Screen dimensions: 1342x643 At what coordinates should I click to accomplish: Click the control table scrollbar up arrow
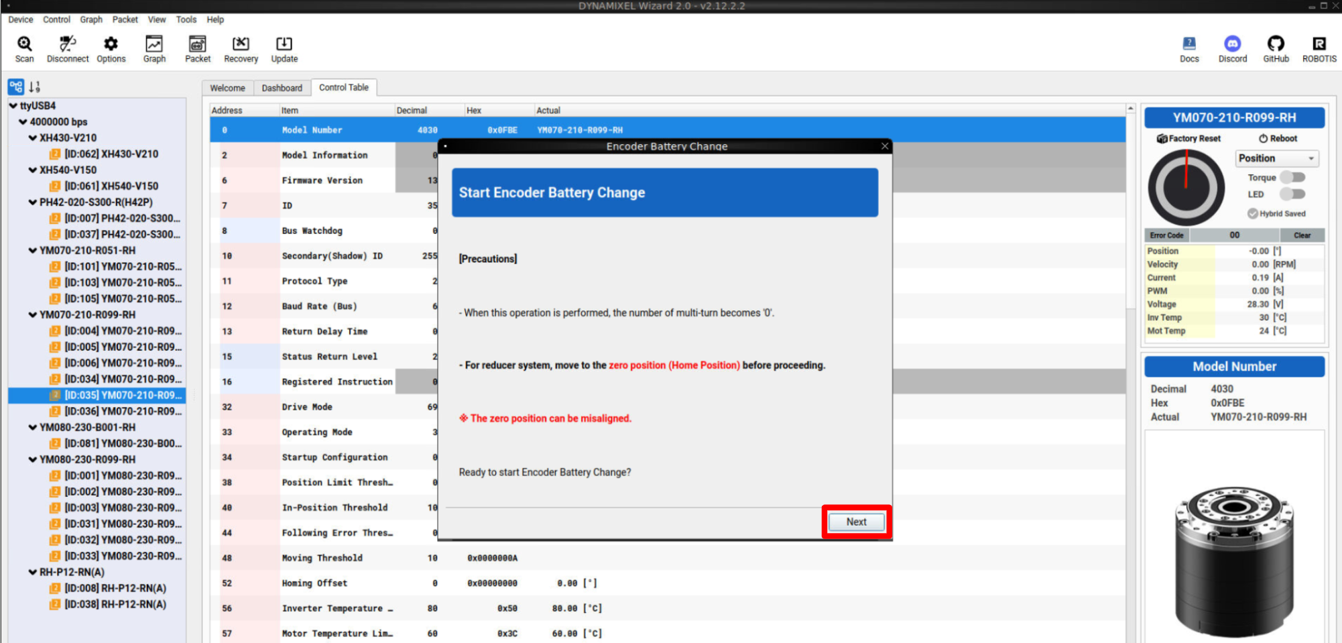click(x=1131, y=109)
